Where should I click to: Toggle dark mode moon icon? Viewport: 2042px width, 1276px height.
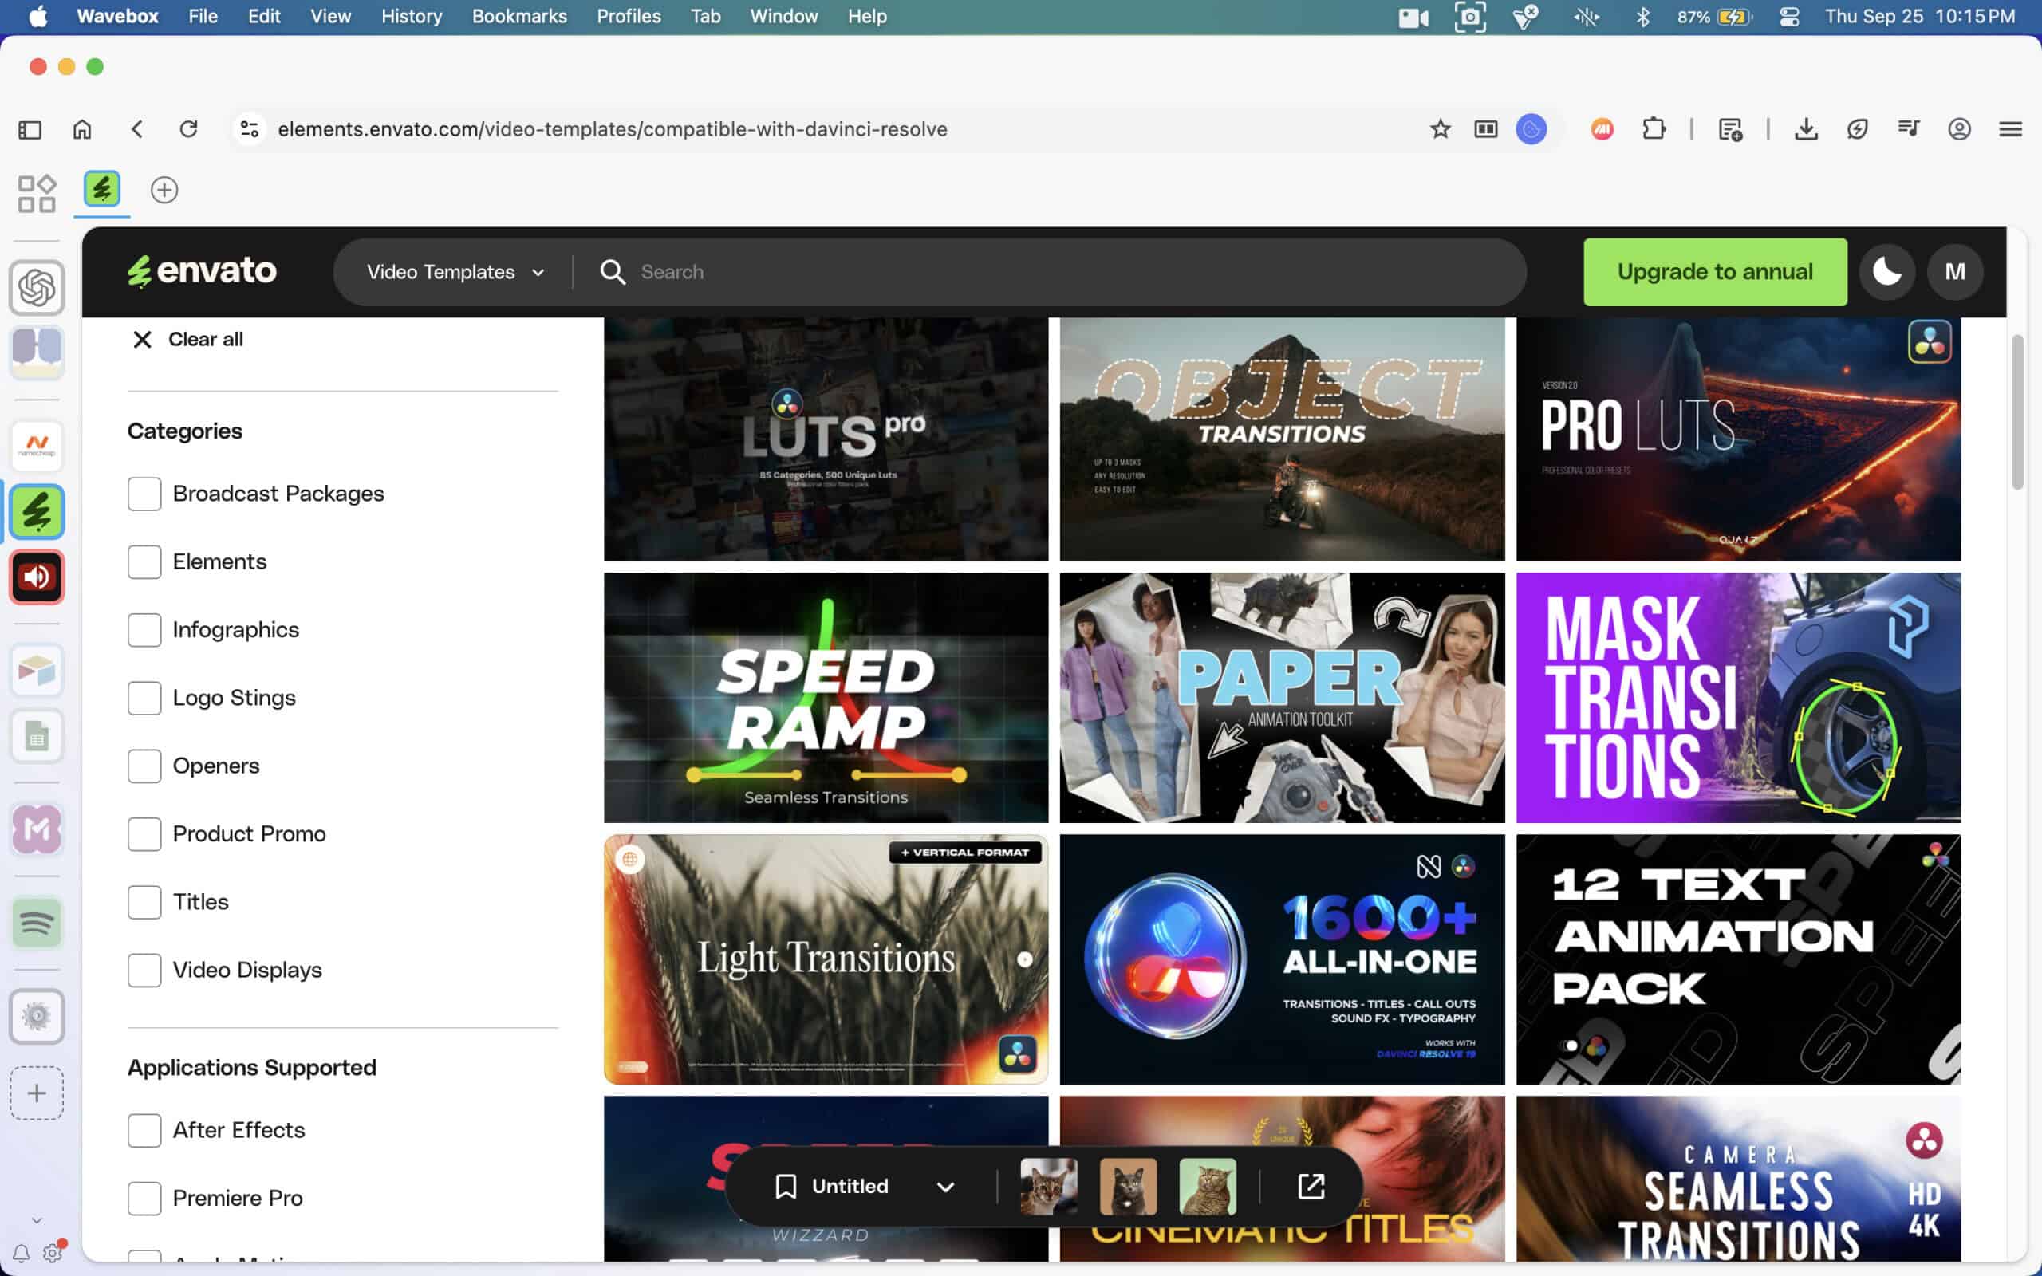[x=1886, y=272]
